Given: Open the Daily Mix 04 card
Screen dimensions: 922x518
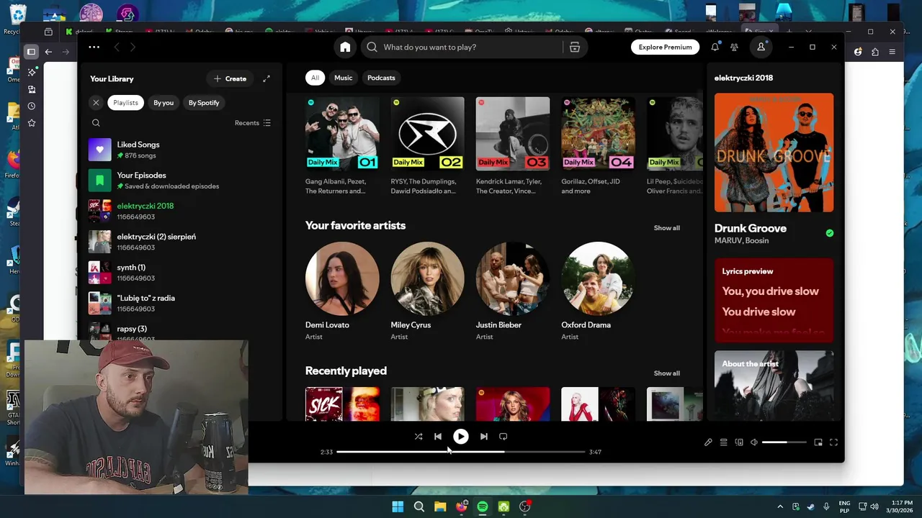Looking at the screenshot, I should 598,147.
